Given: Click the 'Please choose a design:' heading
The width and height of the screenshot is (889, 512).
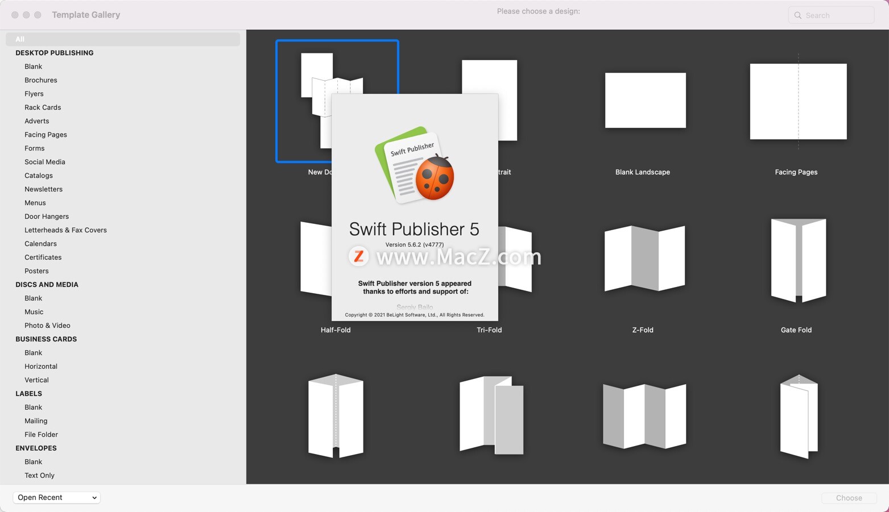Looking at the screenshot, I should [538, 11].
